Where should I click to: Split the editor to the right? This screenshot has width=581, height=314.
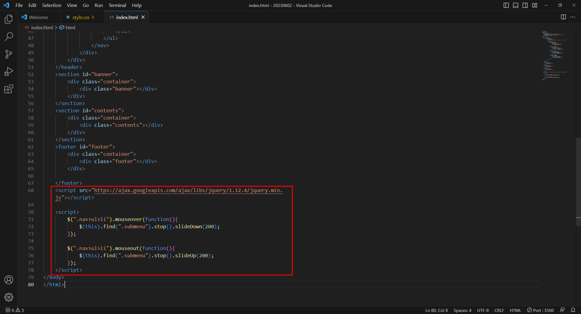coord(563,17)
